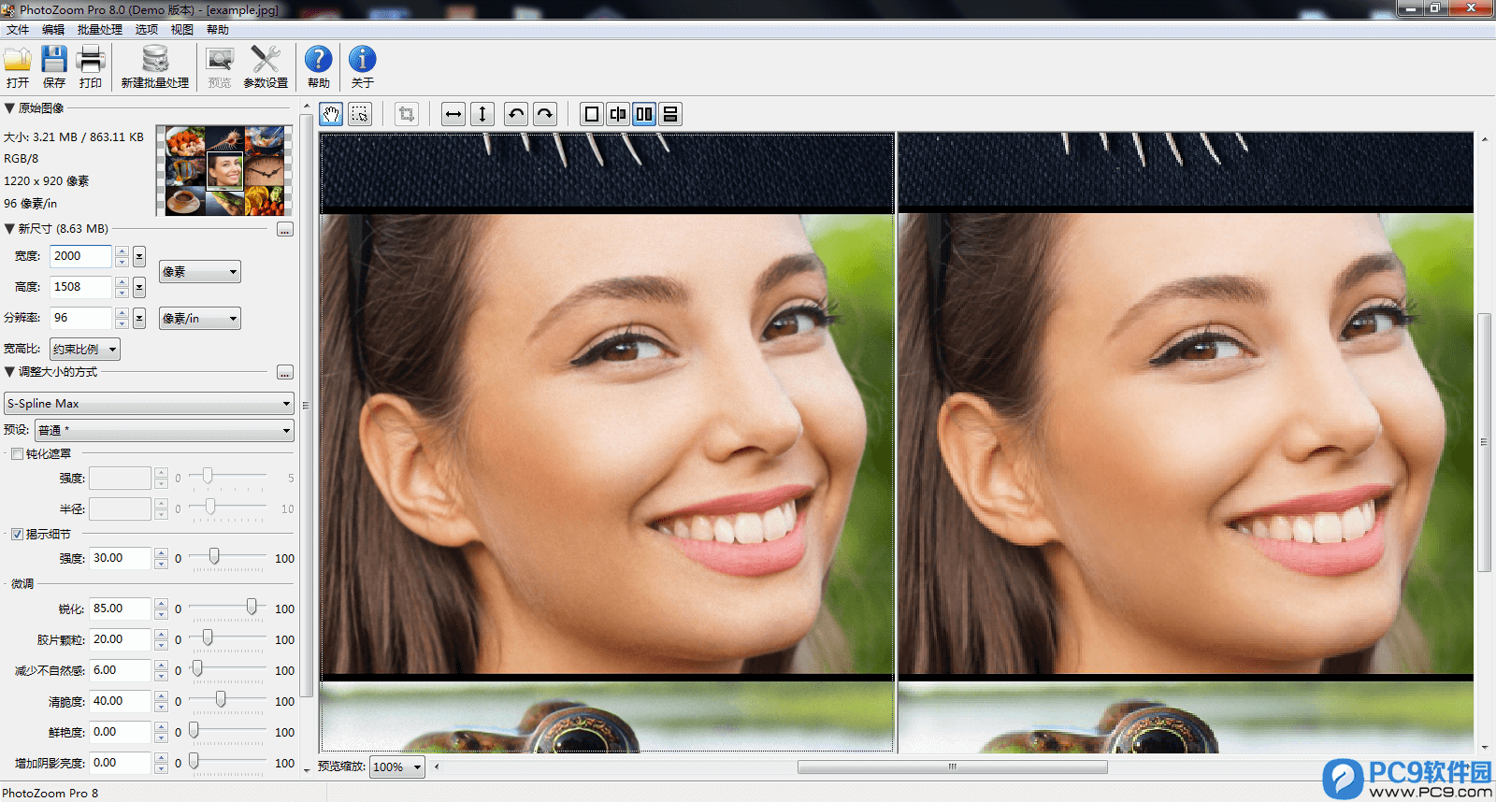
Task: Flip the image vertically
Action: pyautogui.click(x=482, y=114)
